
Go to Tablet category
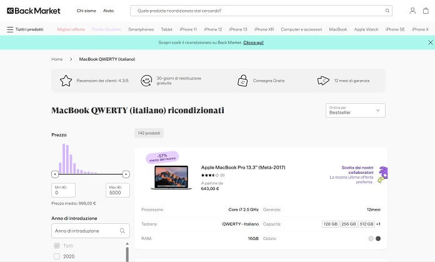[x=166, y=29]
